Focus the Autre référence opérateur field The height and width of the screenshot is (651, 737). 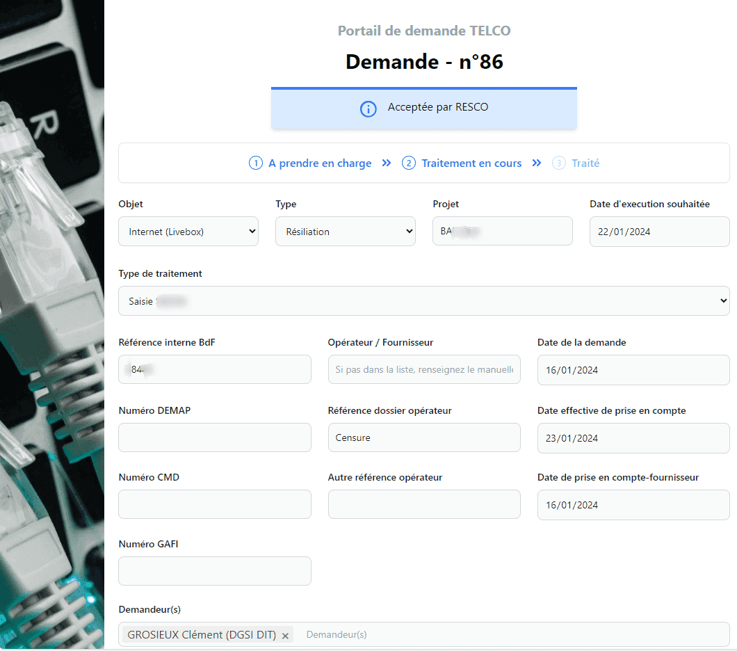click(423, 504)
